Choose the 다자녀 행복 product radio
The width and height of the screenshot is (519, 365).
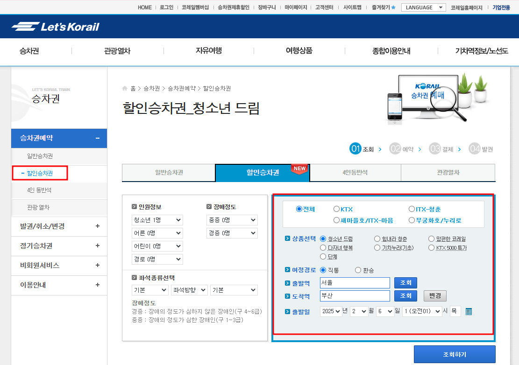(323, 248)
